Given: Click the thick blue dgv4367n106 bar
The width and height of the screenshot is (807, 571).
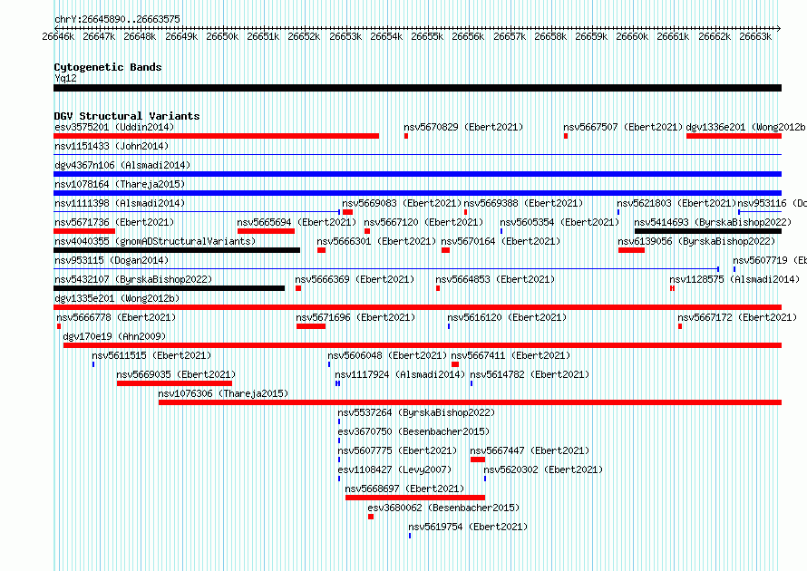Looking at the screenshot, I should click(417, 174).
